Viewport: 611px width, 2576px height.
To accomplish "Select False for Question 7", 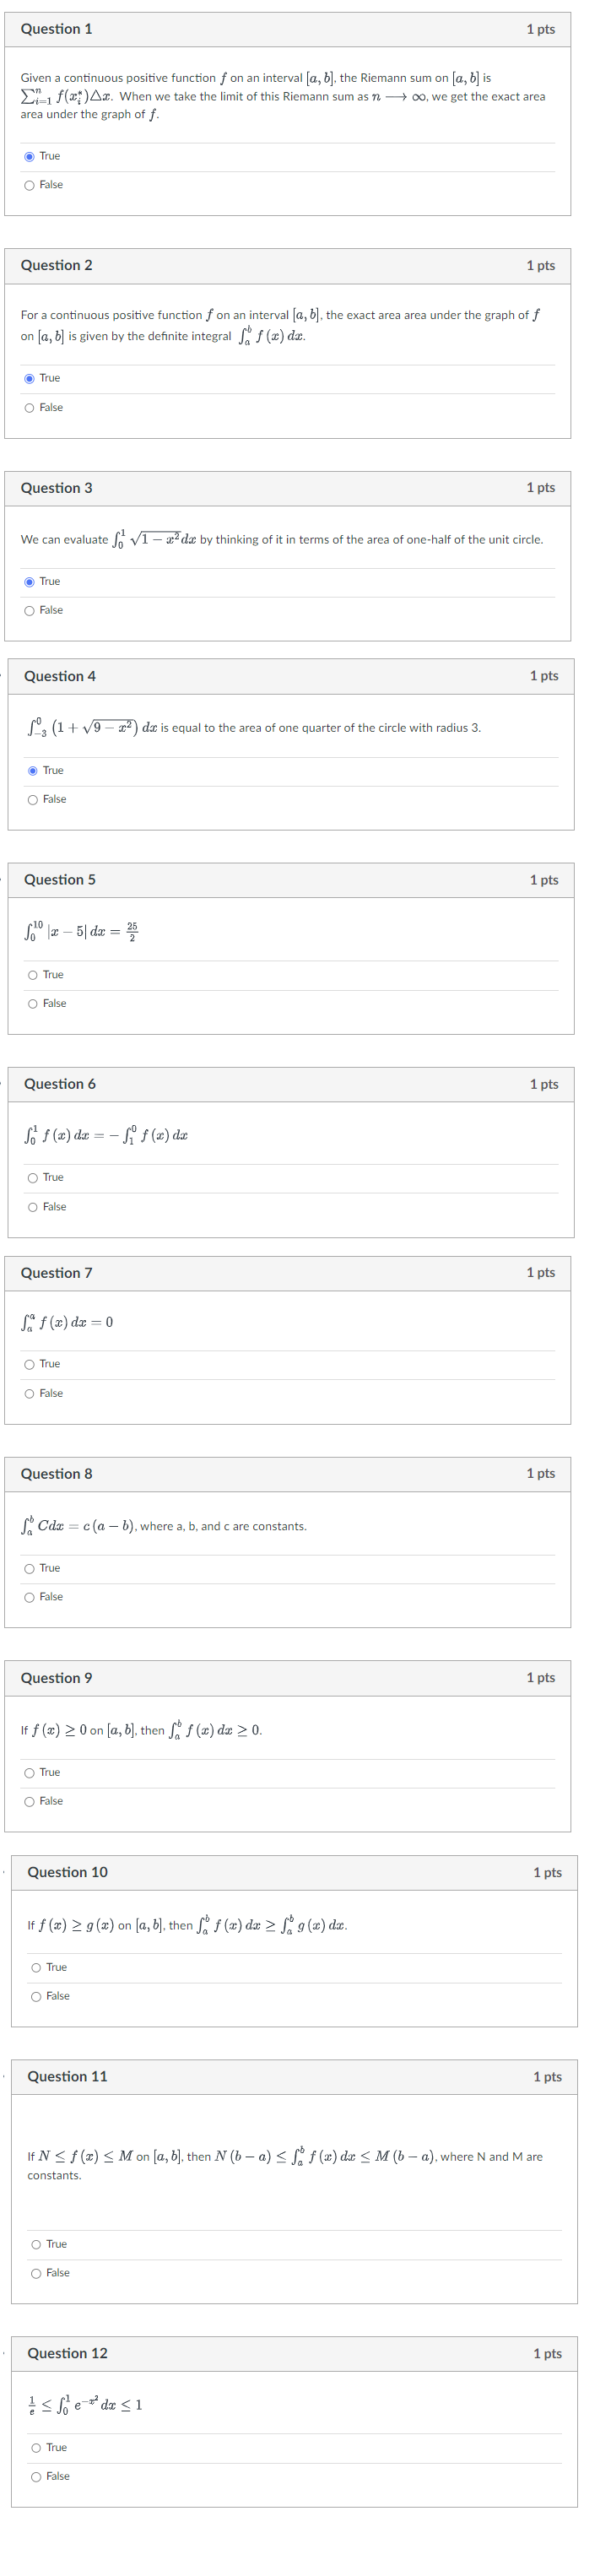I will [31, 1393].
